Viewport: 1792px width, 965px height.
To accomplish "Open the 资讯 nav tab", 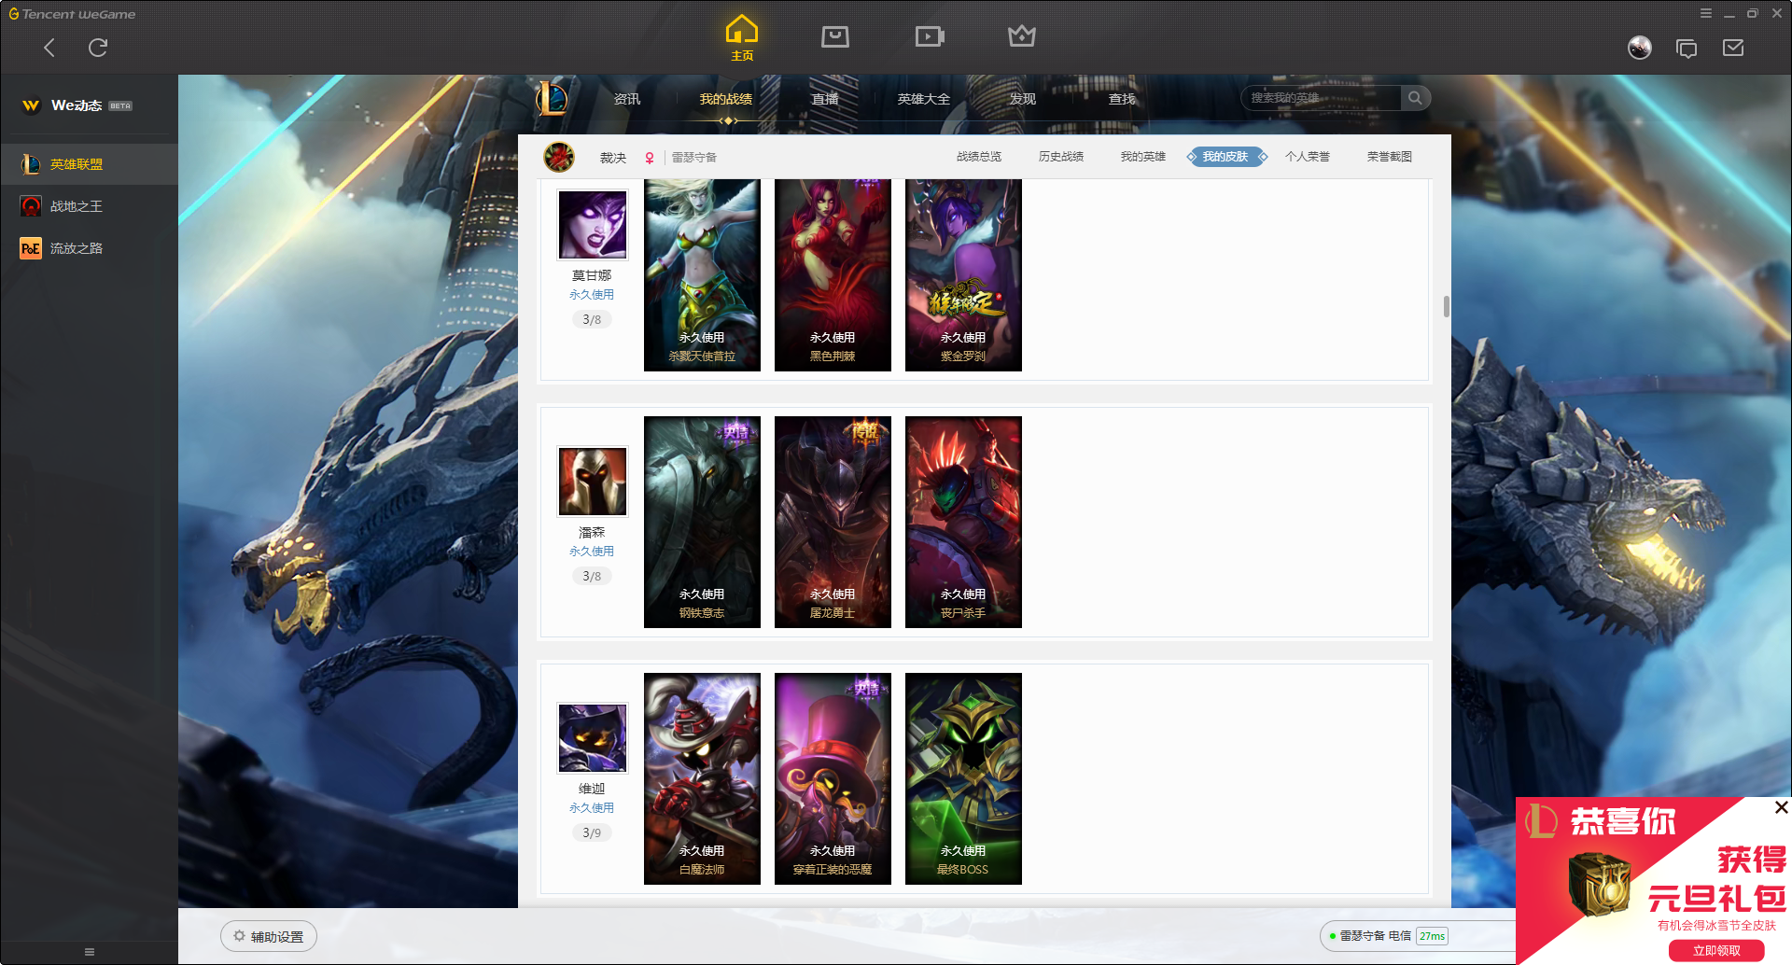I will 627,99.
